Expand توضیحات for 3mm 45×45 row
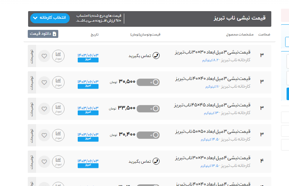 32,109
